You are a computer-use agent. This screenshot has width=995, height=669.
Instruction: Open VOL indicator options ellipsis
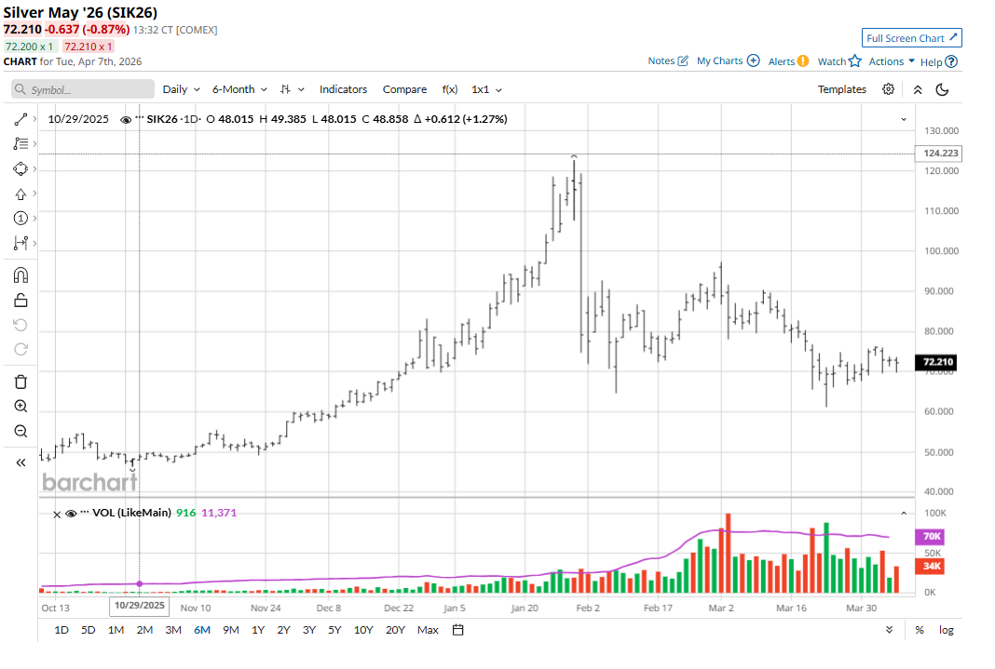pyautogui.click(x=85, y=512)
